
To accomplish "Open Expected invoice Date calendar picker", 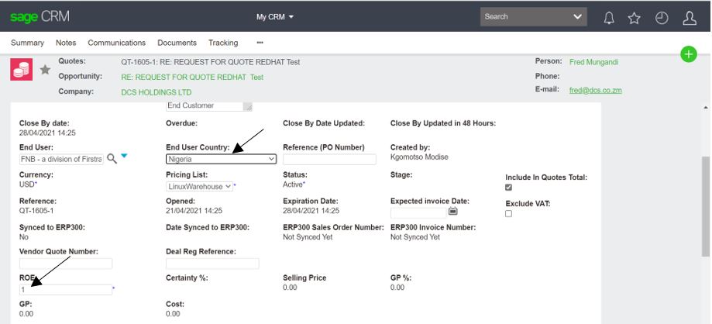I will [x=453, y=211].
